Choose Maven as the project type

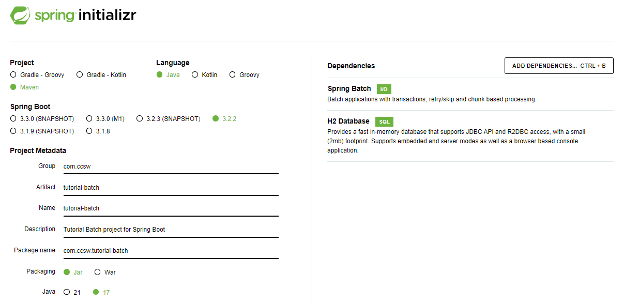coord(13,87)
